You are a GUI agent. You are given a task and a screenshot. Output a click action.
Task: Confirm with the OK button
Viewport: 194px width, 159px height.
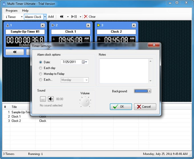pyautogui.click(x=121, y=107)
